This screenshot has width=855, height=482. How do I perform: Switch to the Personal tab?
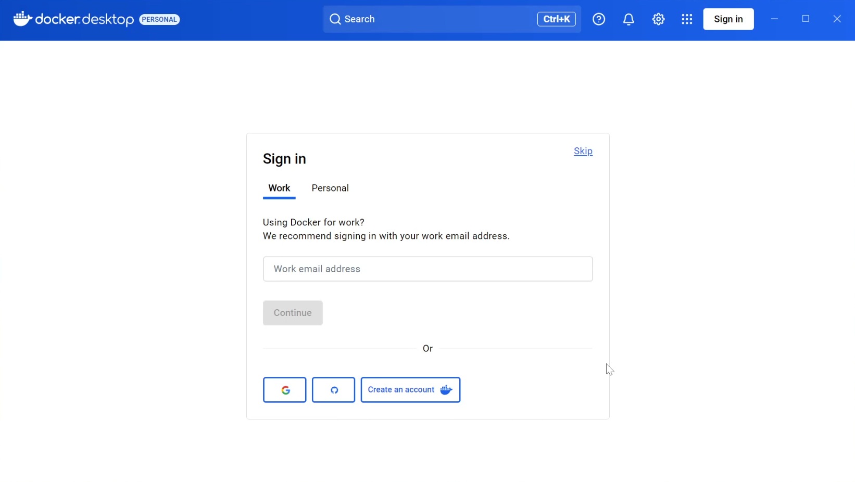click(x=330, y=188)
